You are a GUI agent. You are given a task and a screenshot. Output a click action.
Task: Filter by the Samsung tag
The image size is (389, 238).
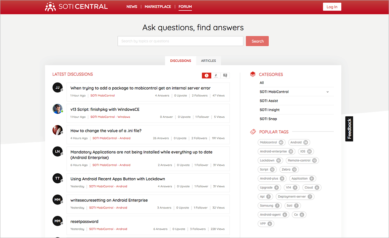click(x=269, y=205)
